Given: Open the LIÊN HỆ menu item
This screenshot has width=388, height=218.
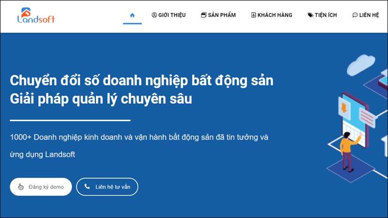Looking at the screenshot, I should (366, 15).
